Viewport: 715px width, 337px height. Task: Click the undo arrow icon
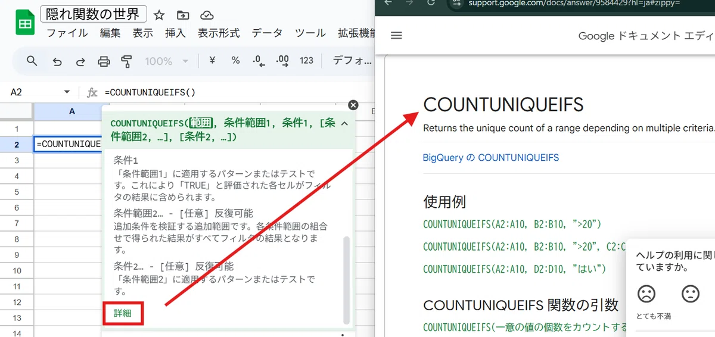pos(57,61)
